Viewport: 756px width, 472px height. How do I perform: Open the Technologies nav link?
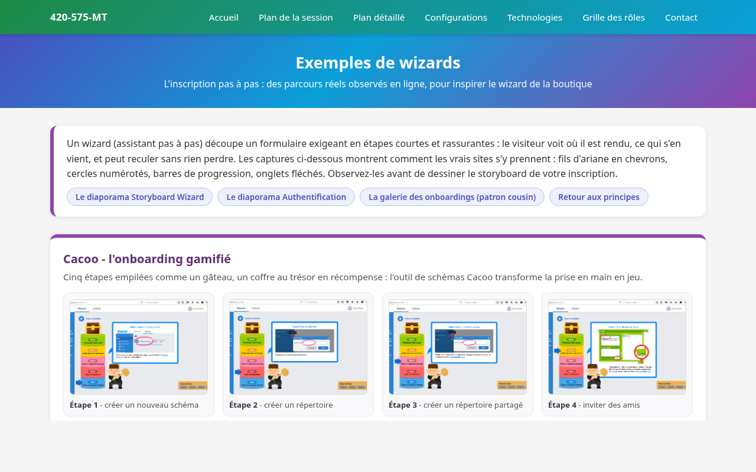coord(535,17)
